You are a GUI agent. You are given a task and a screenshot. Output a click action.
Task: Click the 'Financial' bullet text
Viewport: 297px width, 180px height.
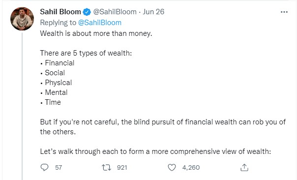[59, 63]
